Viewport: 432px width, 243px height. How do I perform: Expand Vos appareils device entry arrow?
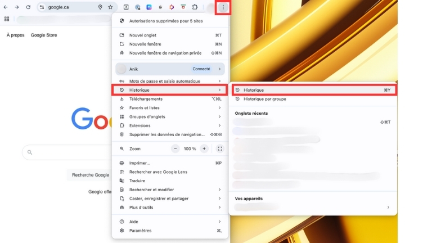click(388, 207)
